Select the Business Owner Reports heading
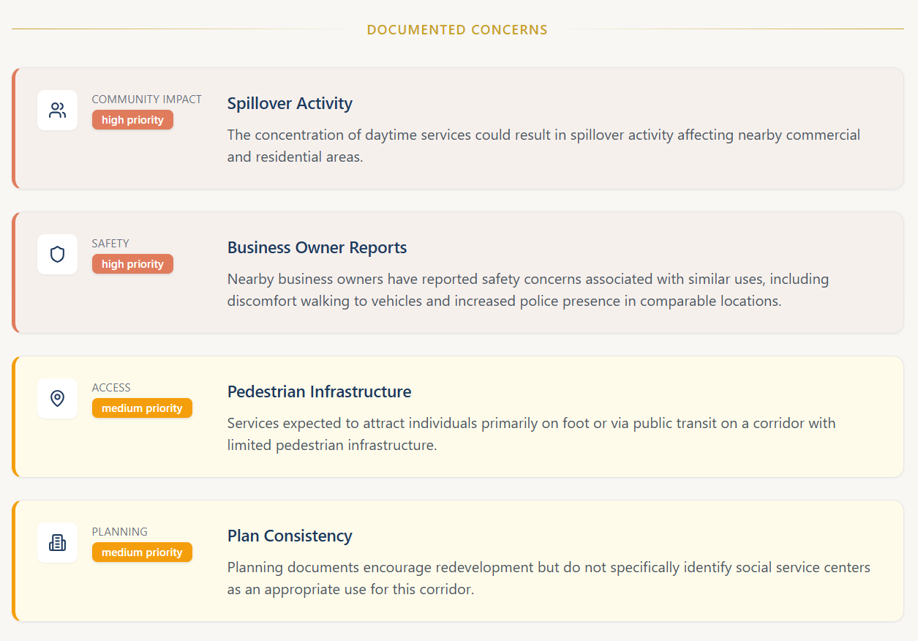The height and width of the screenshot is (641, 918). [317, 248]
